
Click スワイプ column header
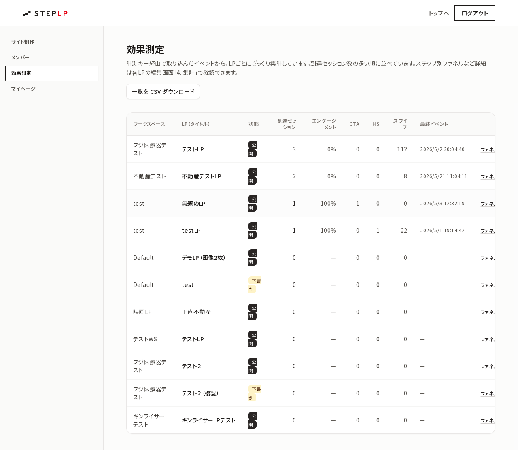[400, 124]
